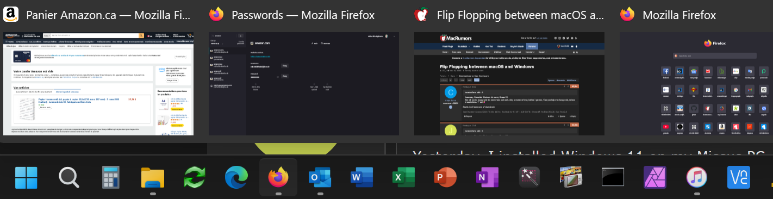Click the Amazon favicon beside Panier title
773x199 pixels.
[11, 15]
